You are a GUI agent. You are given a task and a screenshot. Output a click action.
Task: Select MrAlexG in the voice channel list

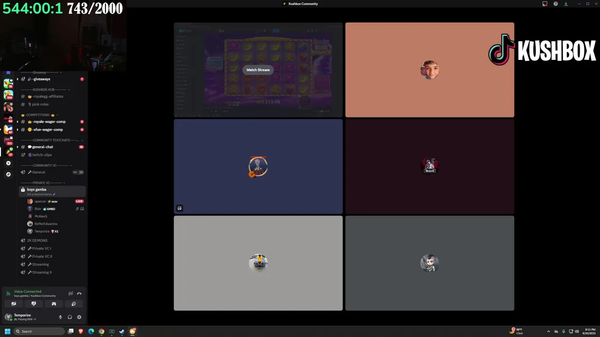click(55, 216)
